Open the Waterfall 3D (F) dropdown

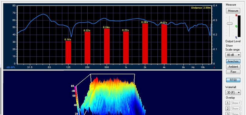point(233,92)
